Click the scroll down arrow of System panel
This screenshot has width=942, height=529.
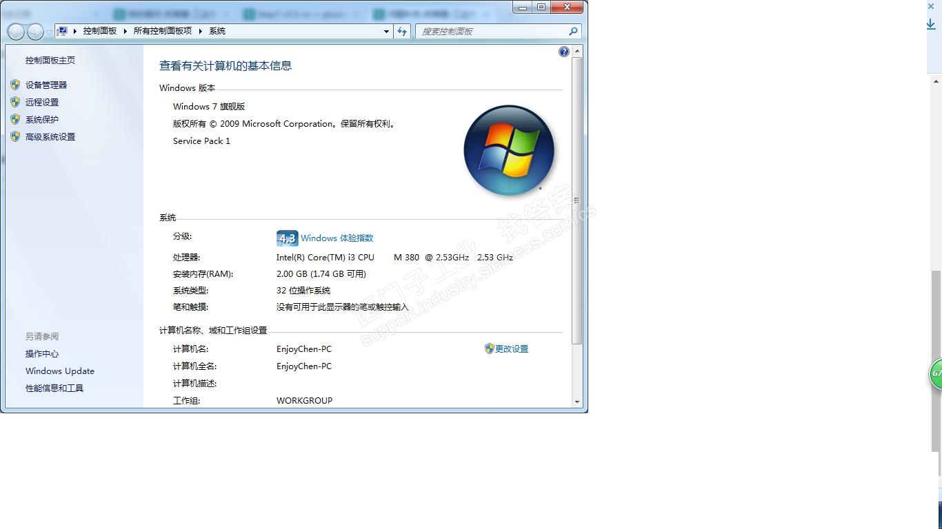[x=577, y=402]
